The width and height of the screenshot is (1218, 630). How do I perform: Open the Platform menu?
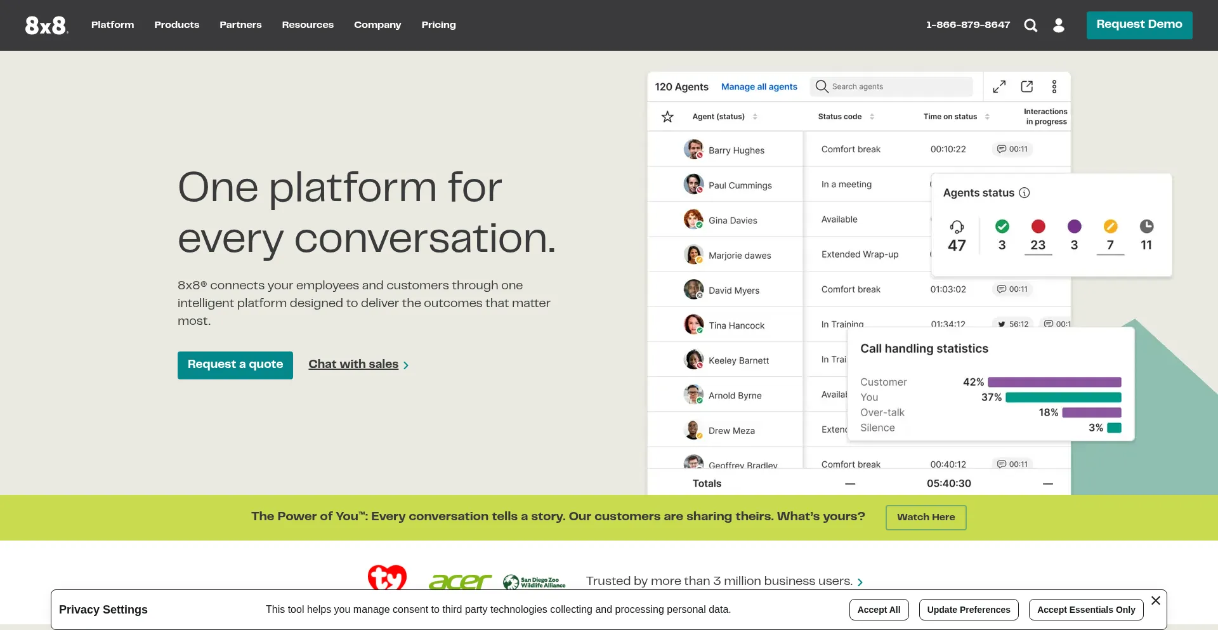[x=112, y=25]
